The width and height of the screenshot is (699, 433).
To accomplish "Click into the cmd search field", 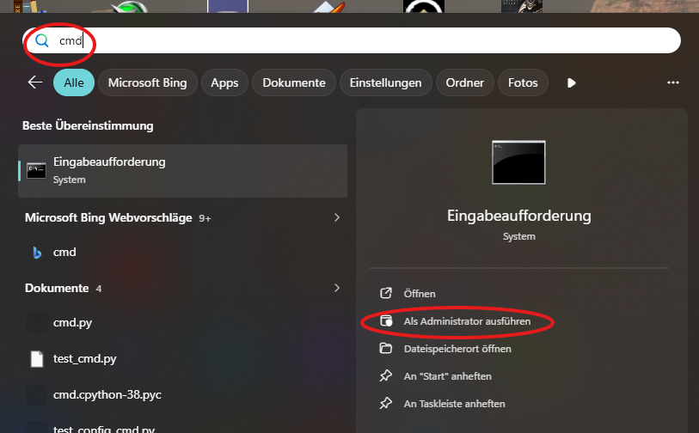I will [x=353, y=40].
